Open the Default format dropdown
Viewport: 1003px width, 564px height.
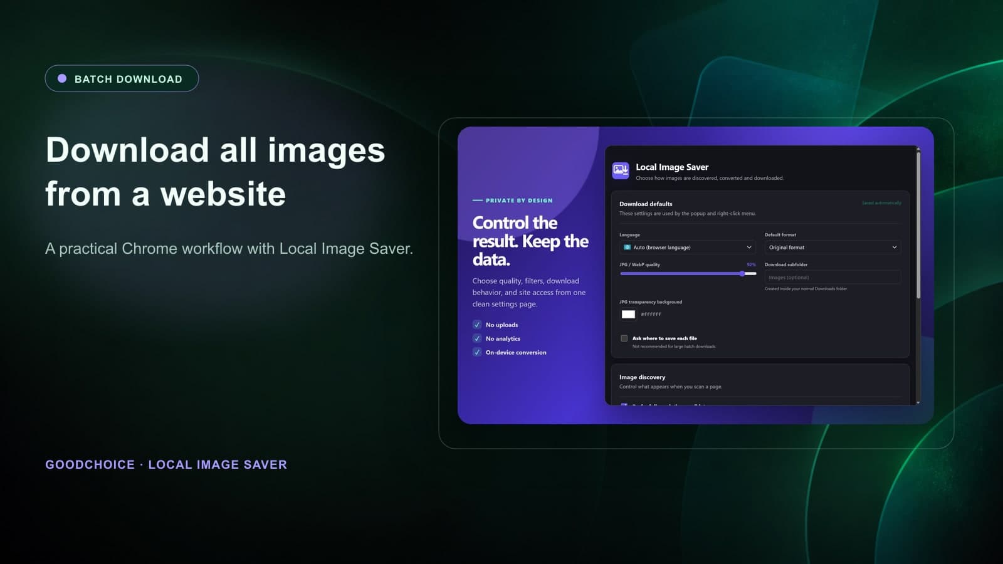coord(832,248)
